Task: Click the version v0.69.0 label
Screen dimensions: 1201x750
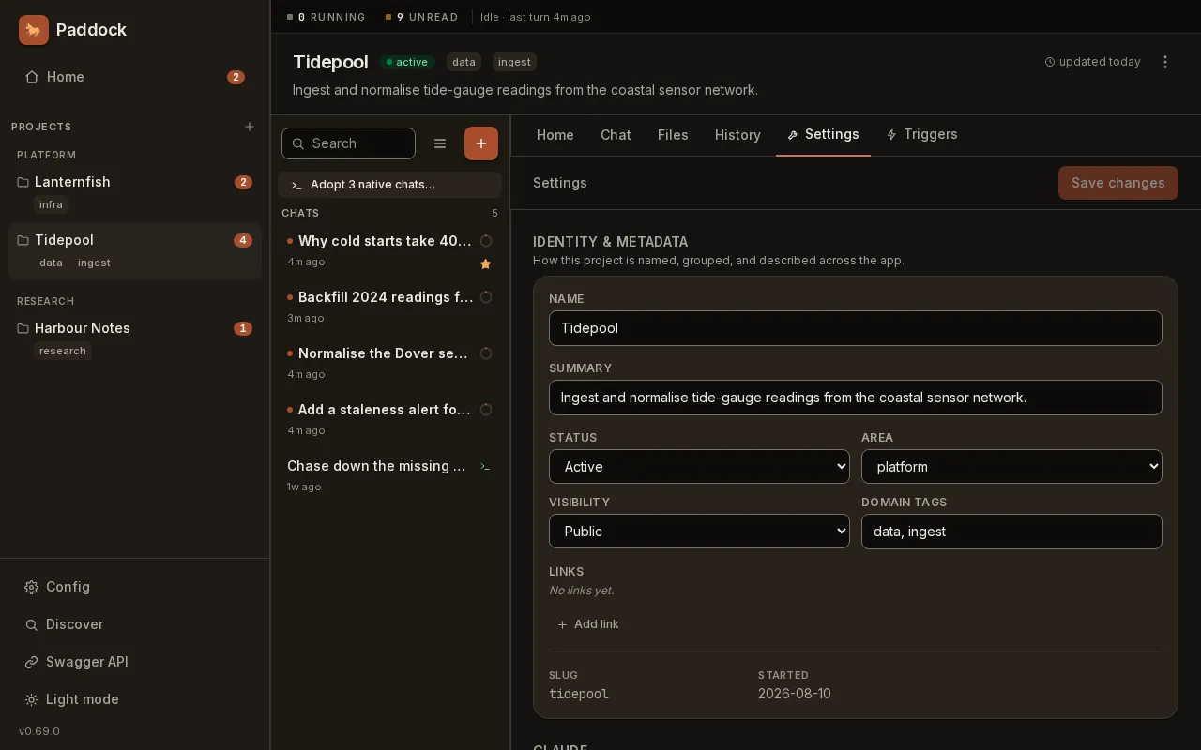Action: click(39, 731)
